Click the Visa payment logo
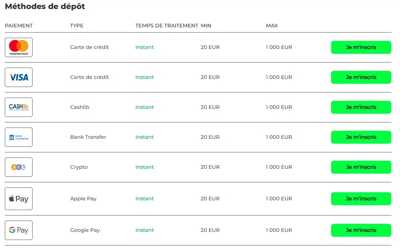 (19, 77)
